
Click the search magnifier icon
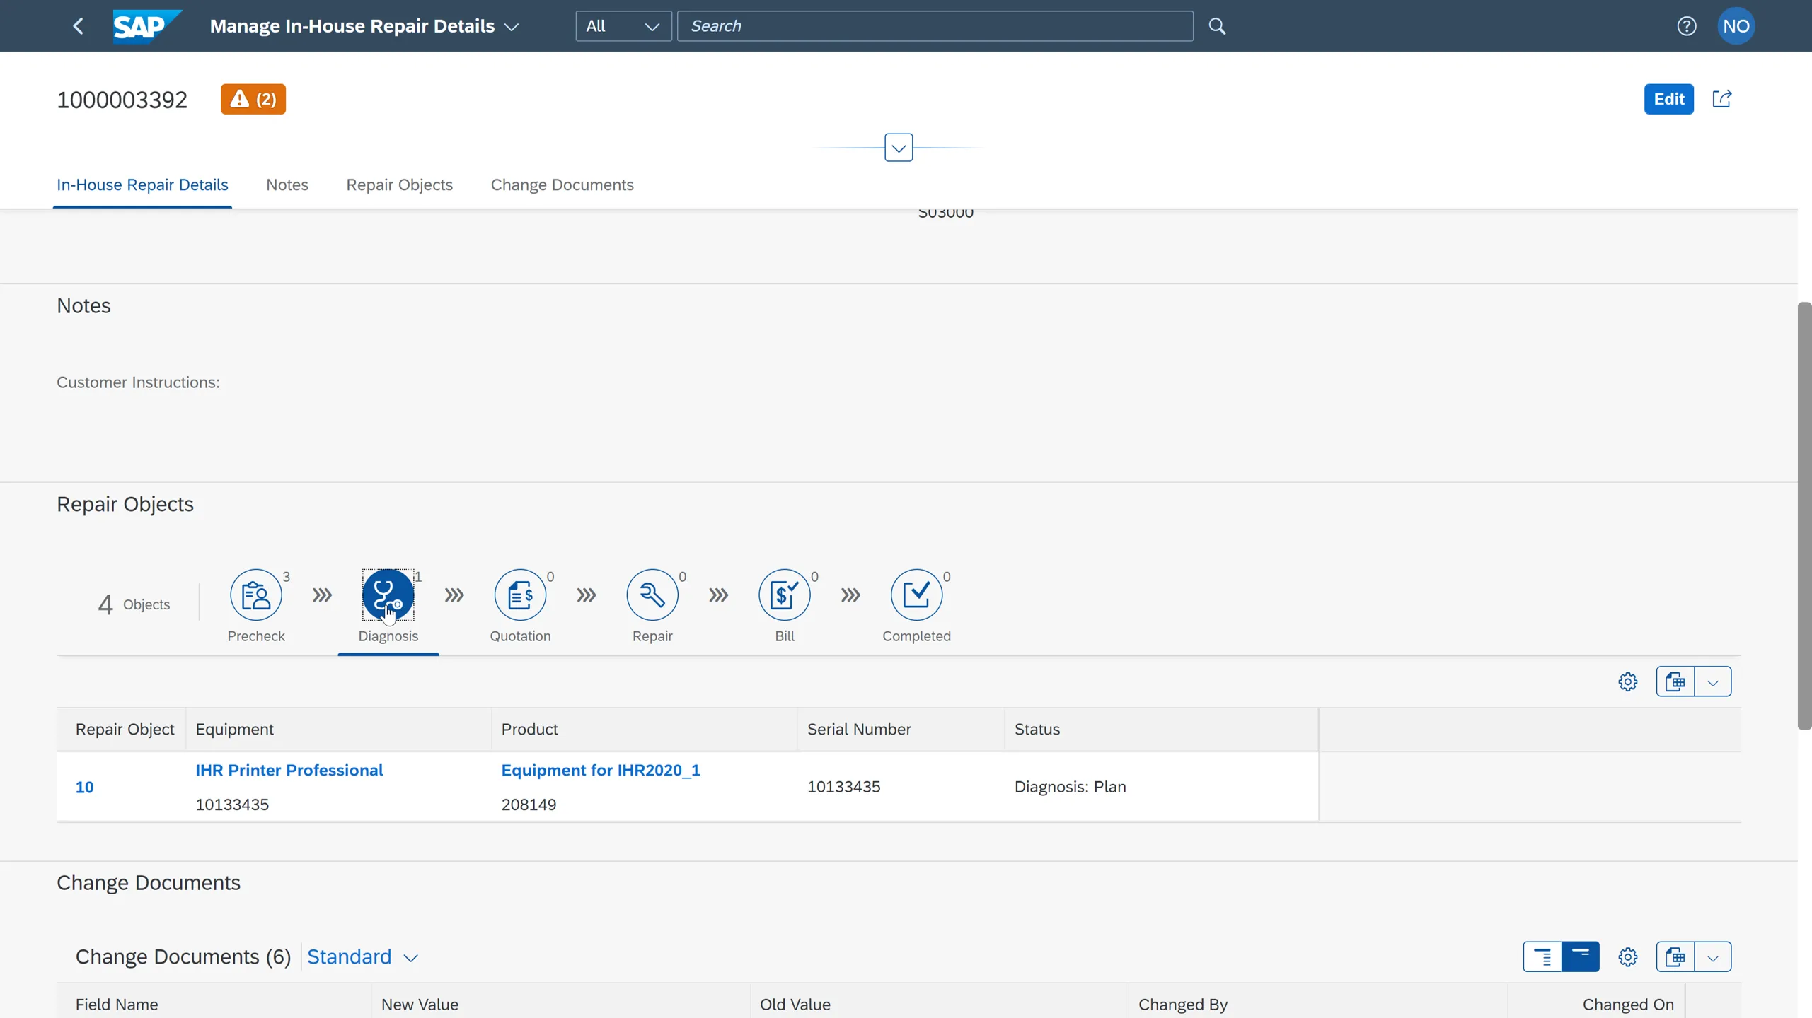click(1216, 25)
